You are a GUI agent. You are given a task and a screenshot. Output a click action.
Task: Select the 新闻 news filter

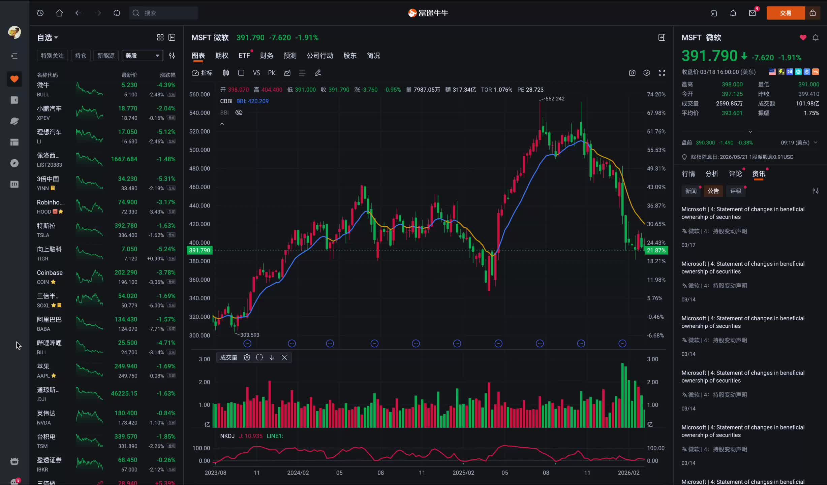click(691, 191)
